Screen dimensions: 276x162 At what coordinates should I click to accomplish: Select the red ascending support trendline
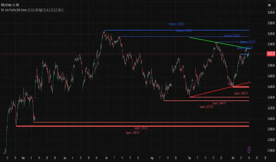220,89
